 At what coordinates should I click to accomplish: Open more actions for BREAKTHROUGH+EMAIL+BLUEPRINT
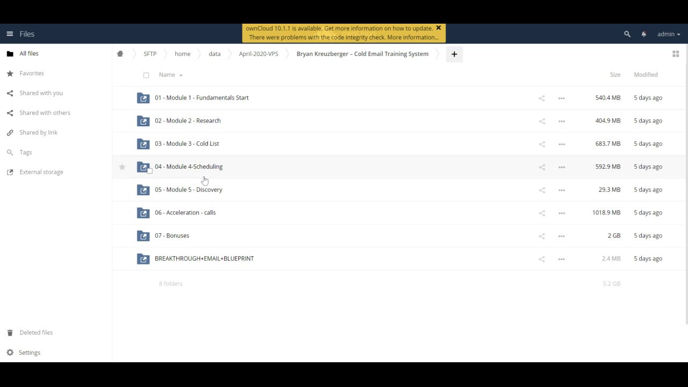click(562, 259)
